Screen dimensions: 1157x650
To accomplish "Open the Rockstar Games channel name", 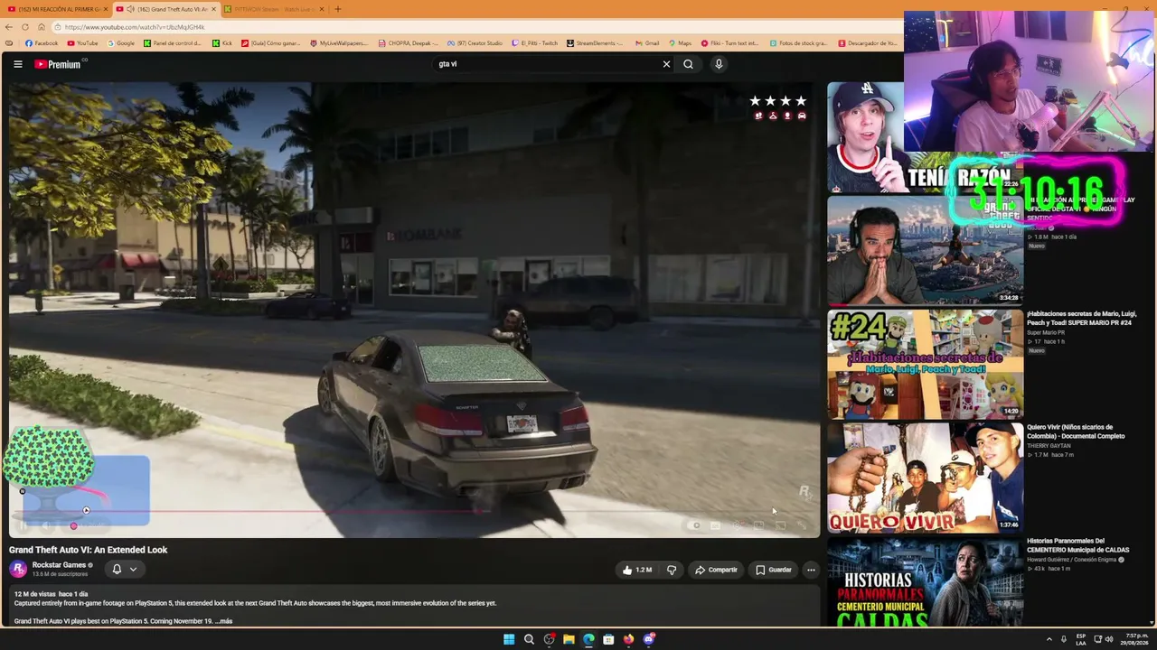I will point(59,565).
